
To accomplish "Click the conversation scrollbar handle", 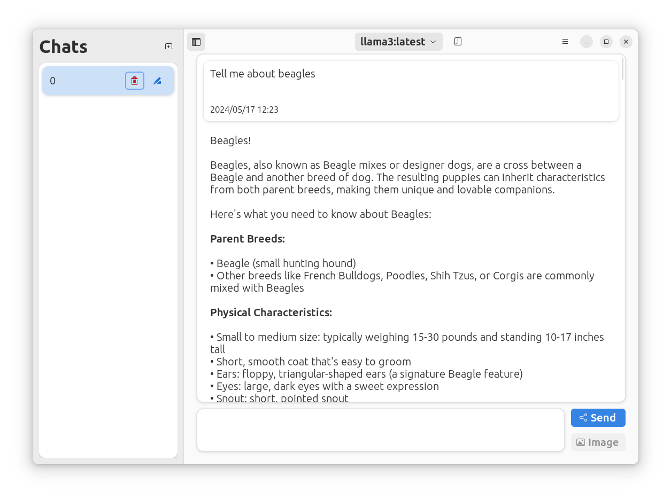I will point(622,69).
